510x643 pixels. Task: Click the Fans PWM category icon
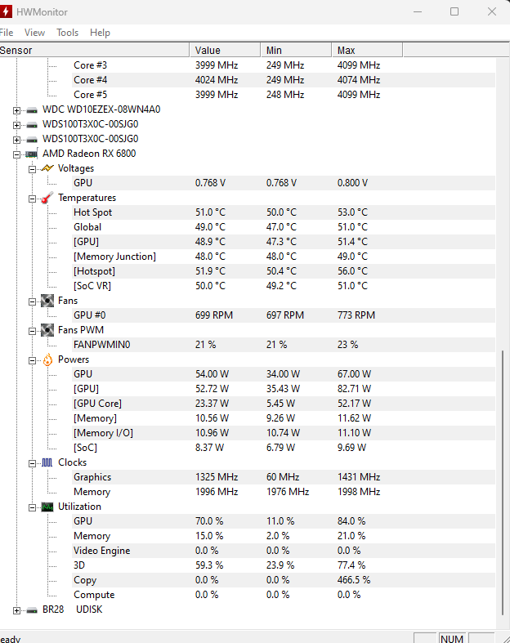47,330
